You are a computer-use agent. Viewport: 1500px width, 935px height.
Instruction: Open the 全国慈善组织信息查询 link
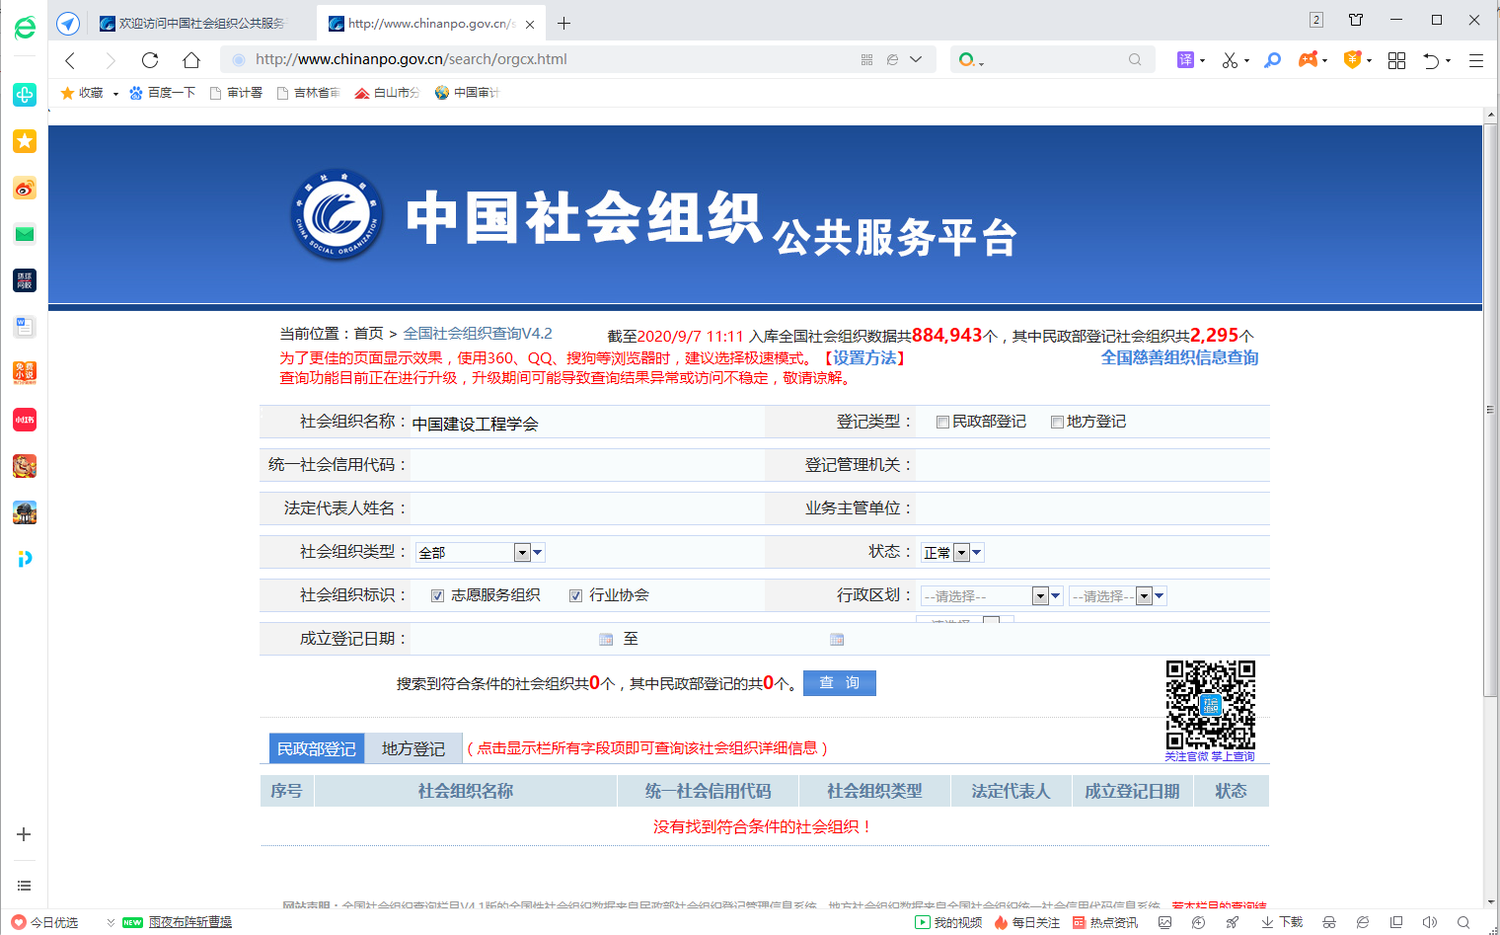[1179, 358]
